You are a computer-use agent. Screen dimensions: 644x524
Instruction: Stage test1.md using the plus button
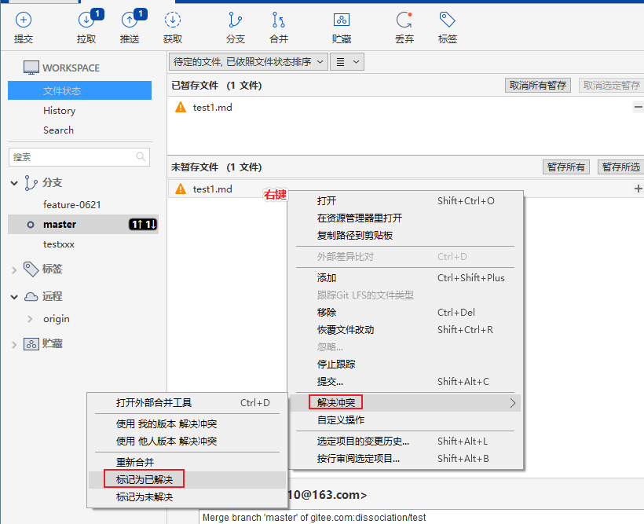tap(638, 189)
